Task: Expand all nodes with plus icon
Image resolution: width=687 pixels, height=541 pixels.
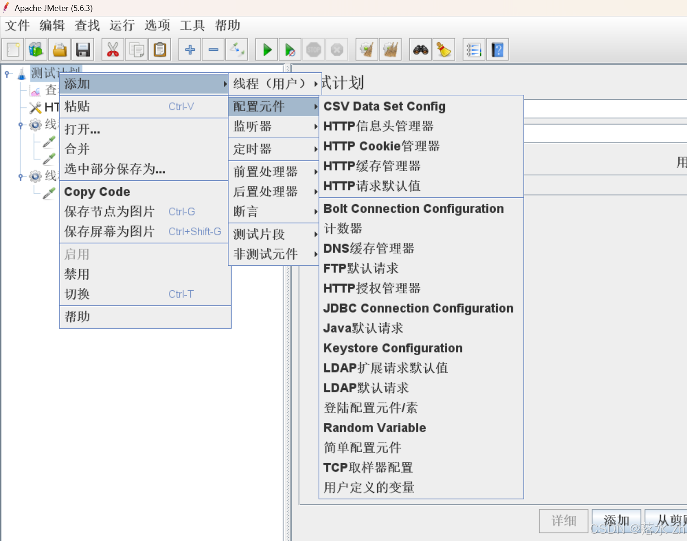Action: coord(190,49)
